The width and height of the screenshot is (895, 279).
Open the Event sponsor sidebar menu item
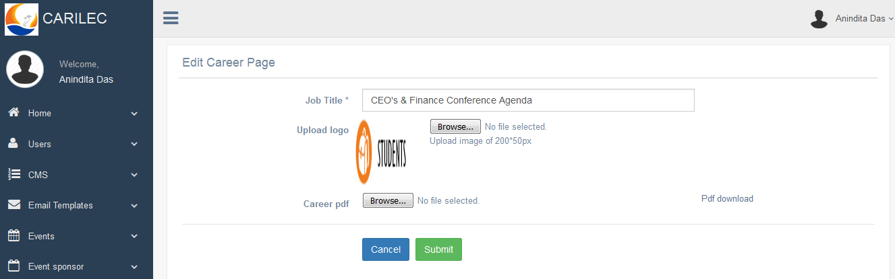[x=76, y=267]
